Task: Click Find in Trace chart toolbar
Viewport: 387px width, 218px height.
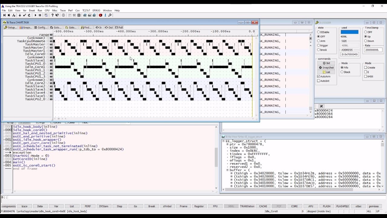Action: coord(86,27)
